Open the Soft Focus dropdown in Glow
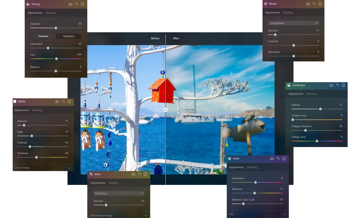Image resolution: width=361 pixels, height=218 pixels. [x=119, y=193]
